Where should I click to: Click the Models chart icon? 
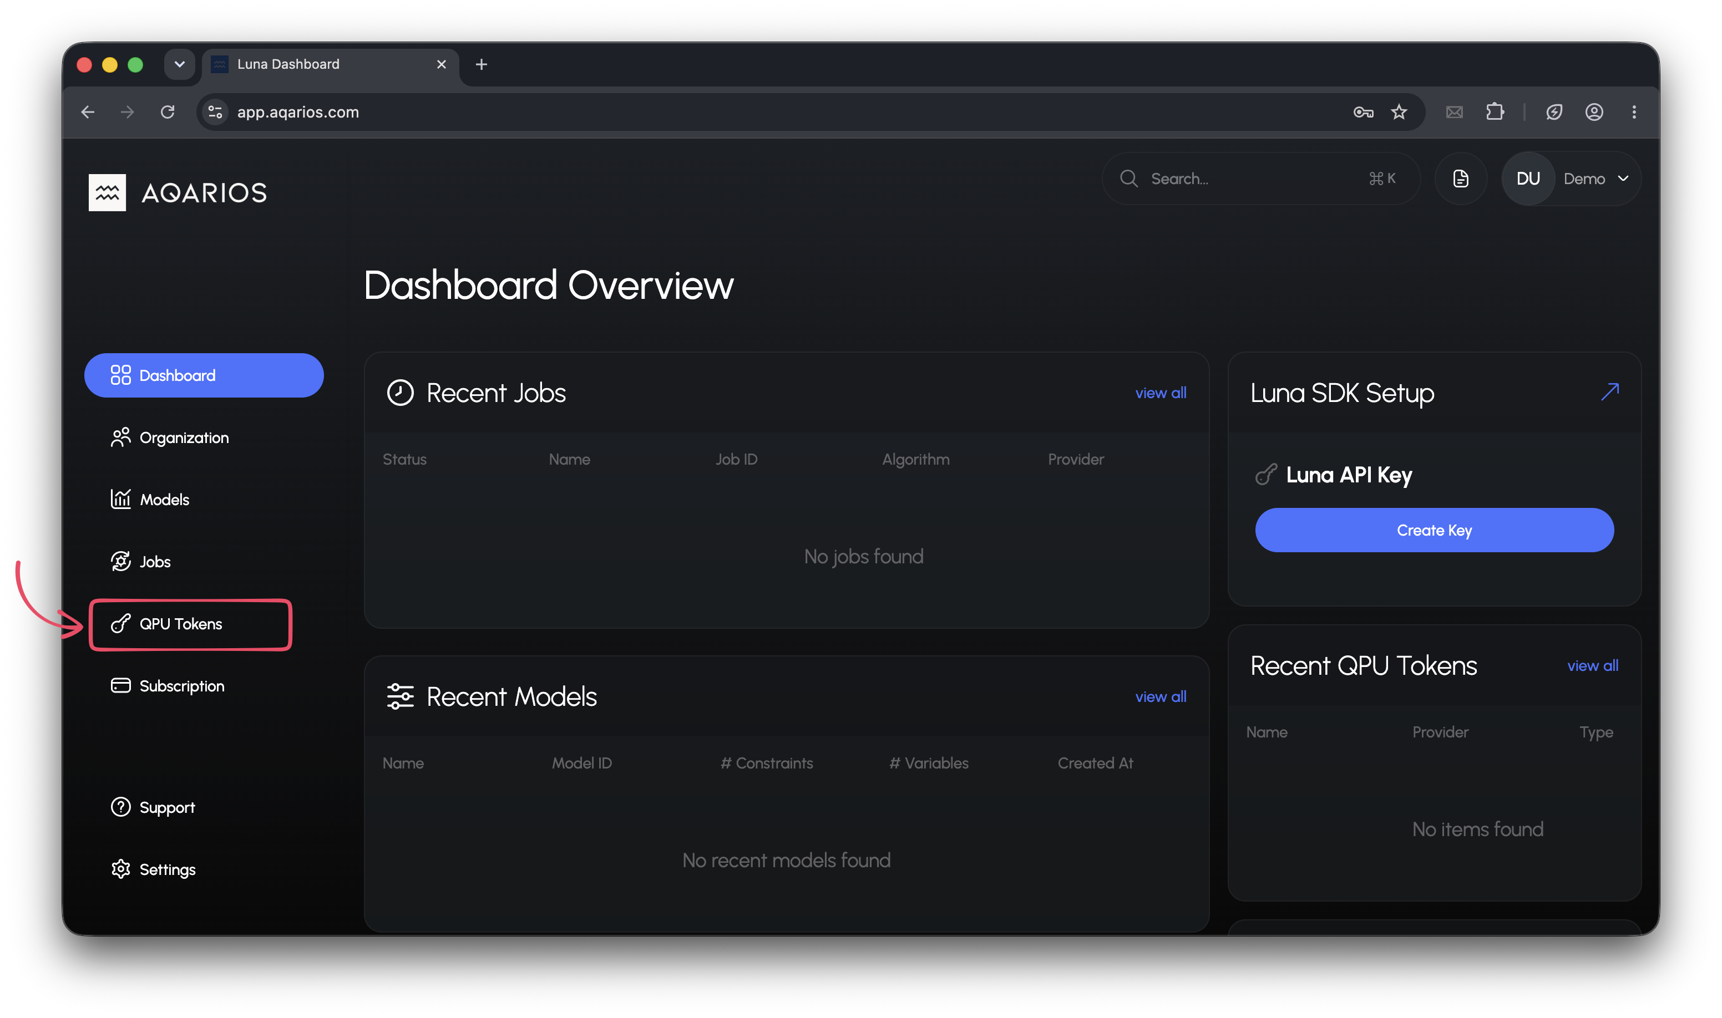pyautogui.click(x=121, y=498)
